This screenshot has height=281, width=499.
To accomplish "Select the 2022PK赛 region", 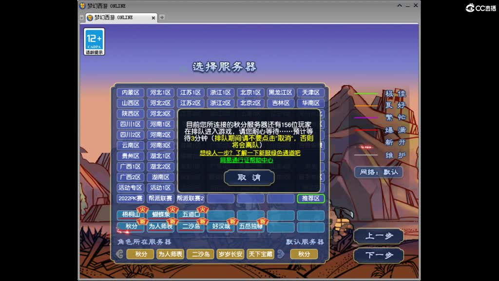I will [131, 198].
